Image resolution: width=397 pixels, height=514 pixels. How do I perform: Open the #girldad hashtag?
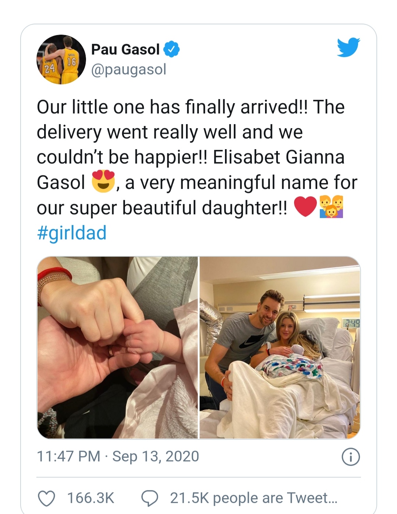pyautogui.click(x=72, y=233)
